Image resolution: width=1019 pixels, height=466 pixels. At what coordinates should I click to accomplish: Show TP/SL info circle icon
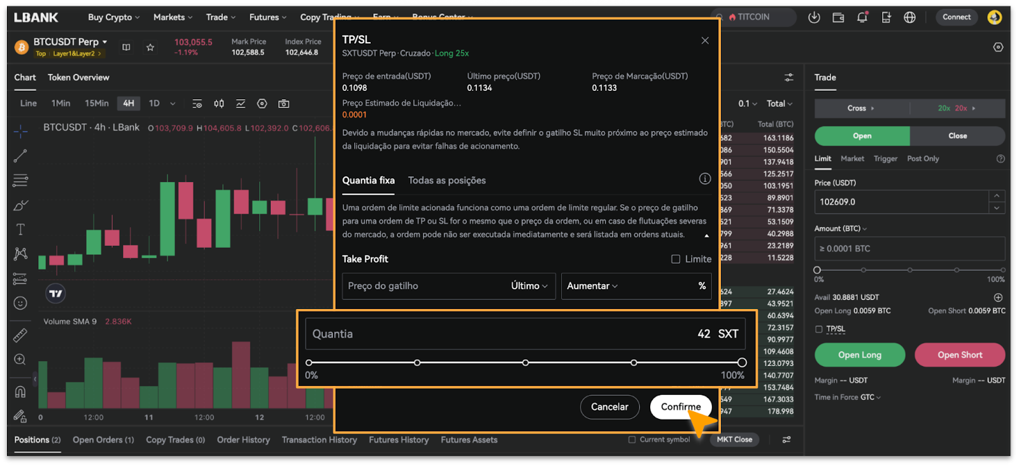click(x=705, y=179)
